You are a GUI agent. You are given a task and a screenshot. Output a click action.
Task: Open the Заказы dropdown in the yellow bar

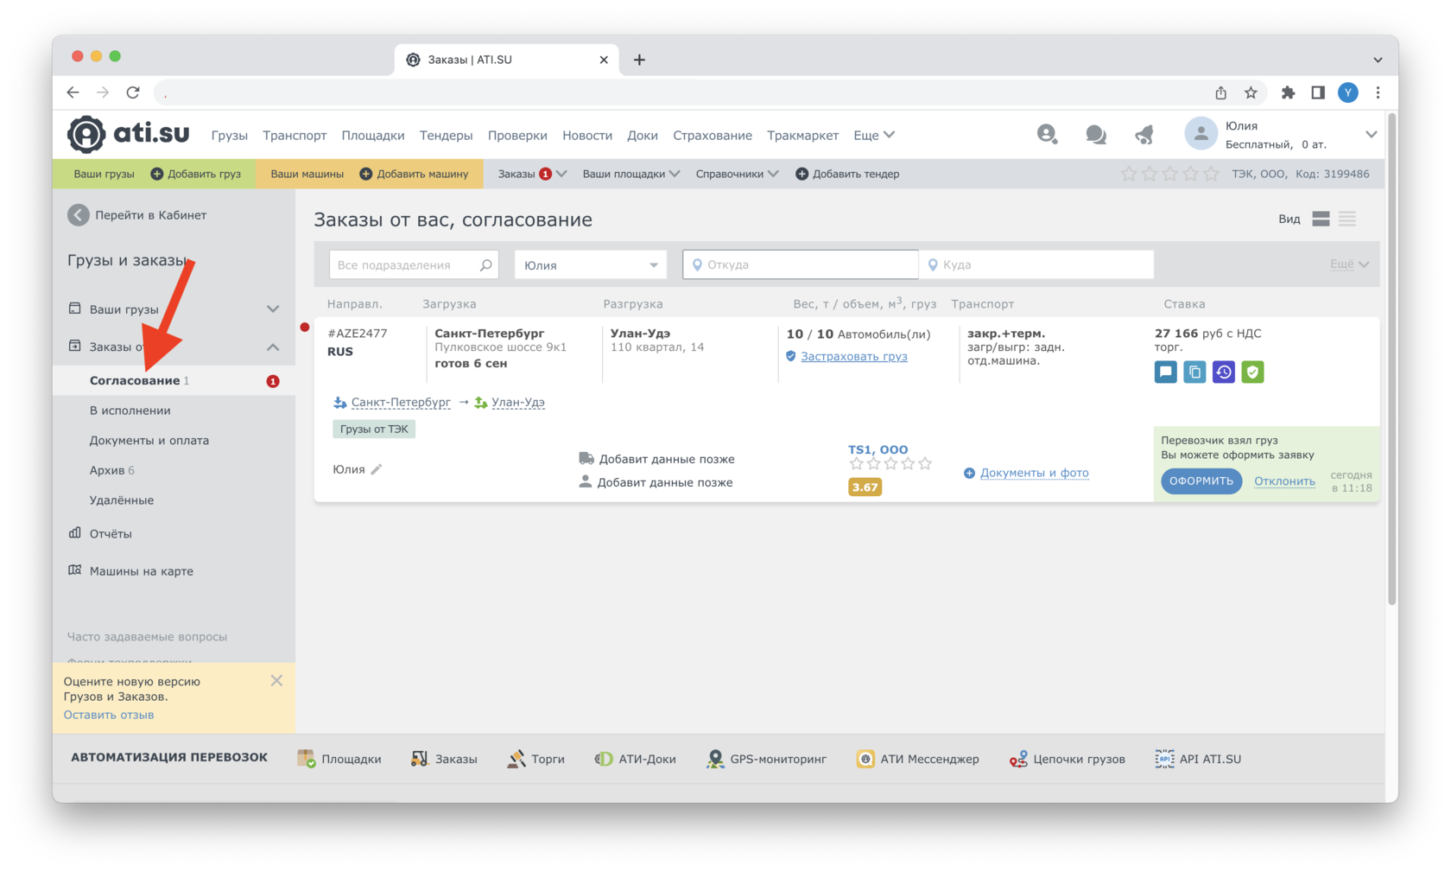532,174
